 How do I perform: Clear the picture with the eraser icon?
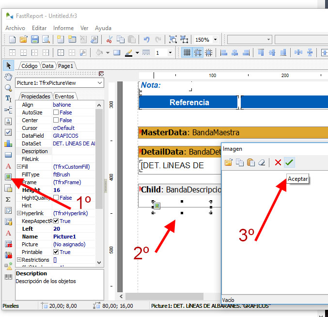click(262, 162)
